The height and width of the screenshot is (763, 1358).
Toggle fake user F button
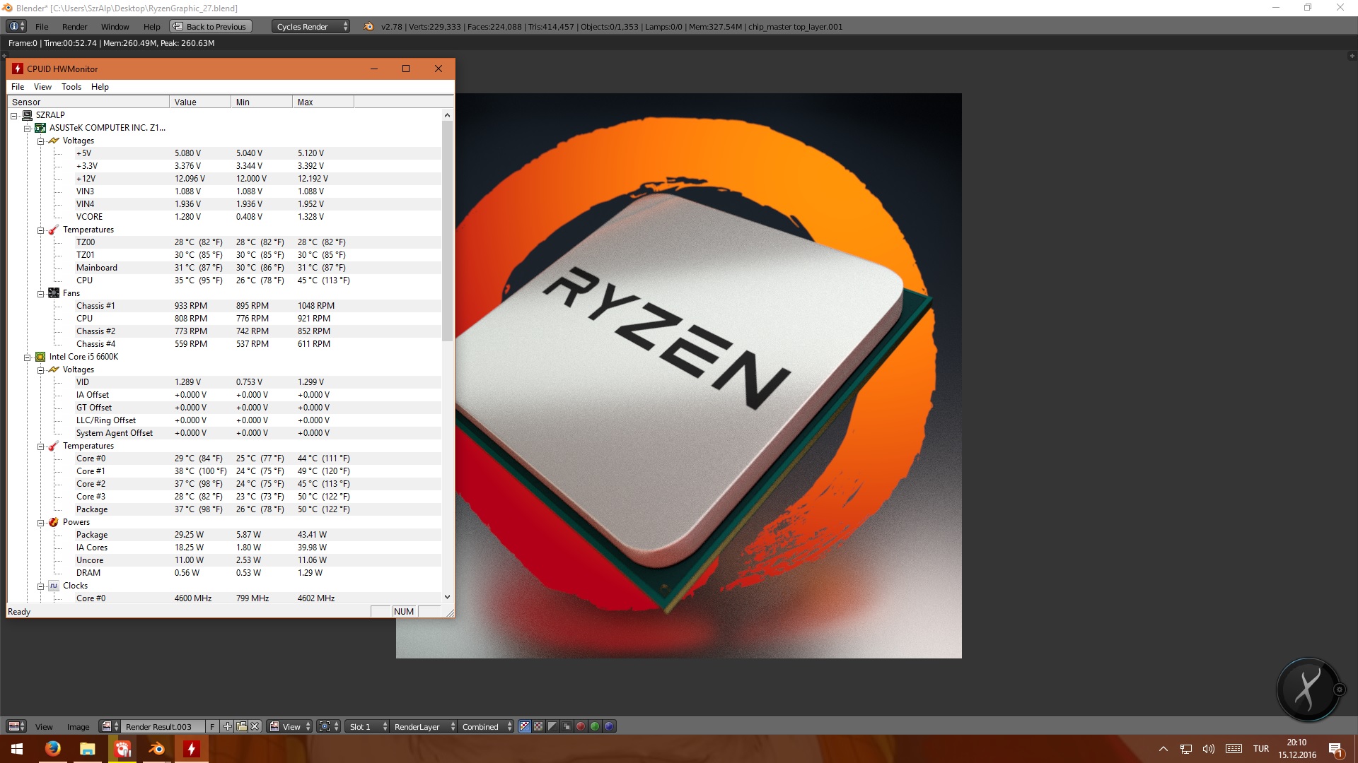click(212, 726)
